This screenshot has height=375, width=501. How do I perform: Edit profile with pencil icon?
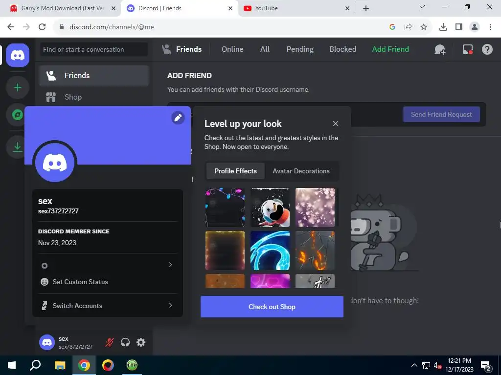[x=178, y=118]
